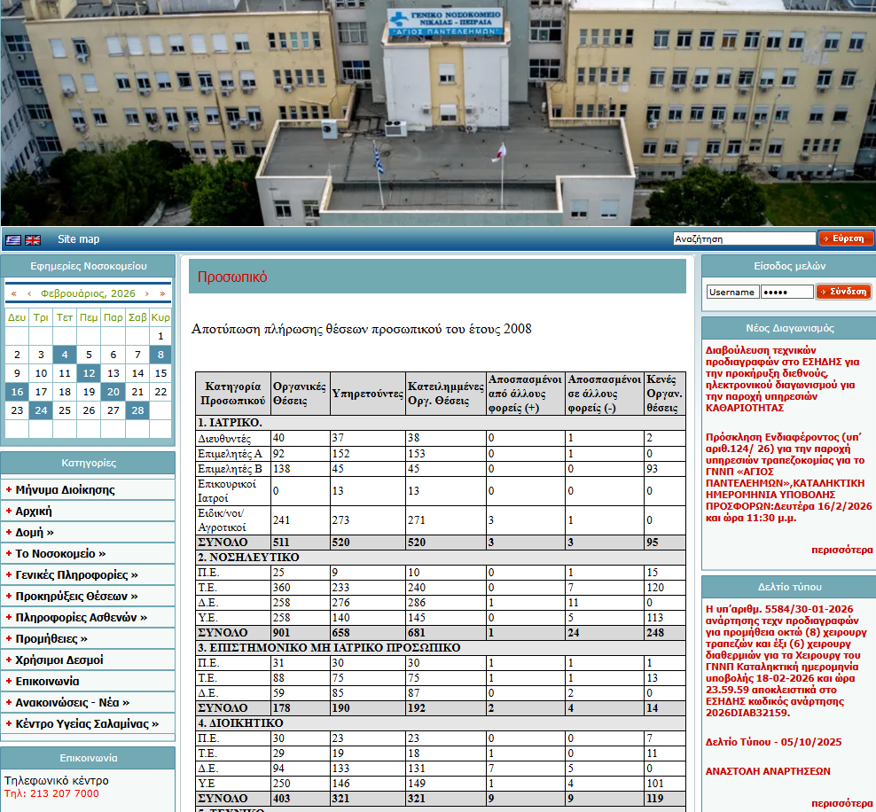876x812 pixels.
Task: Expand the Το Νοσοκομείο » submenu
Action: [x=60, y=553]
